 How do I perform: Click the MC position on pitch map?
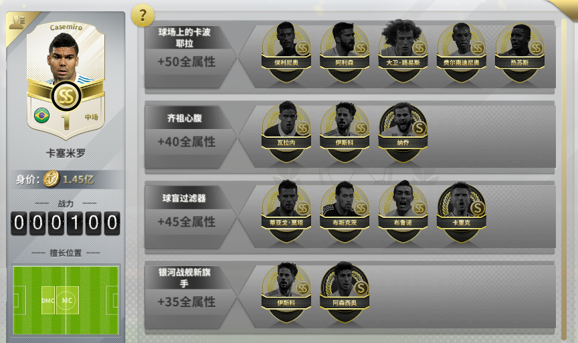67,300
